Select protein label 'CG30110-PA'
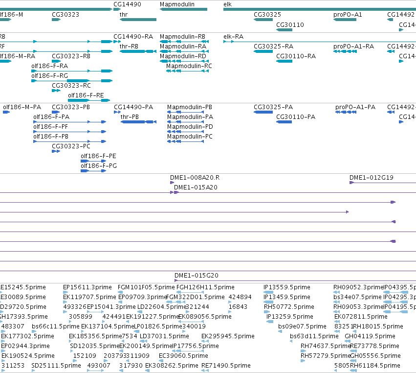Image resolution: width=416 pixels, height=373 pixels. pos(296,117)
